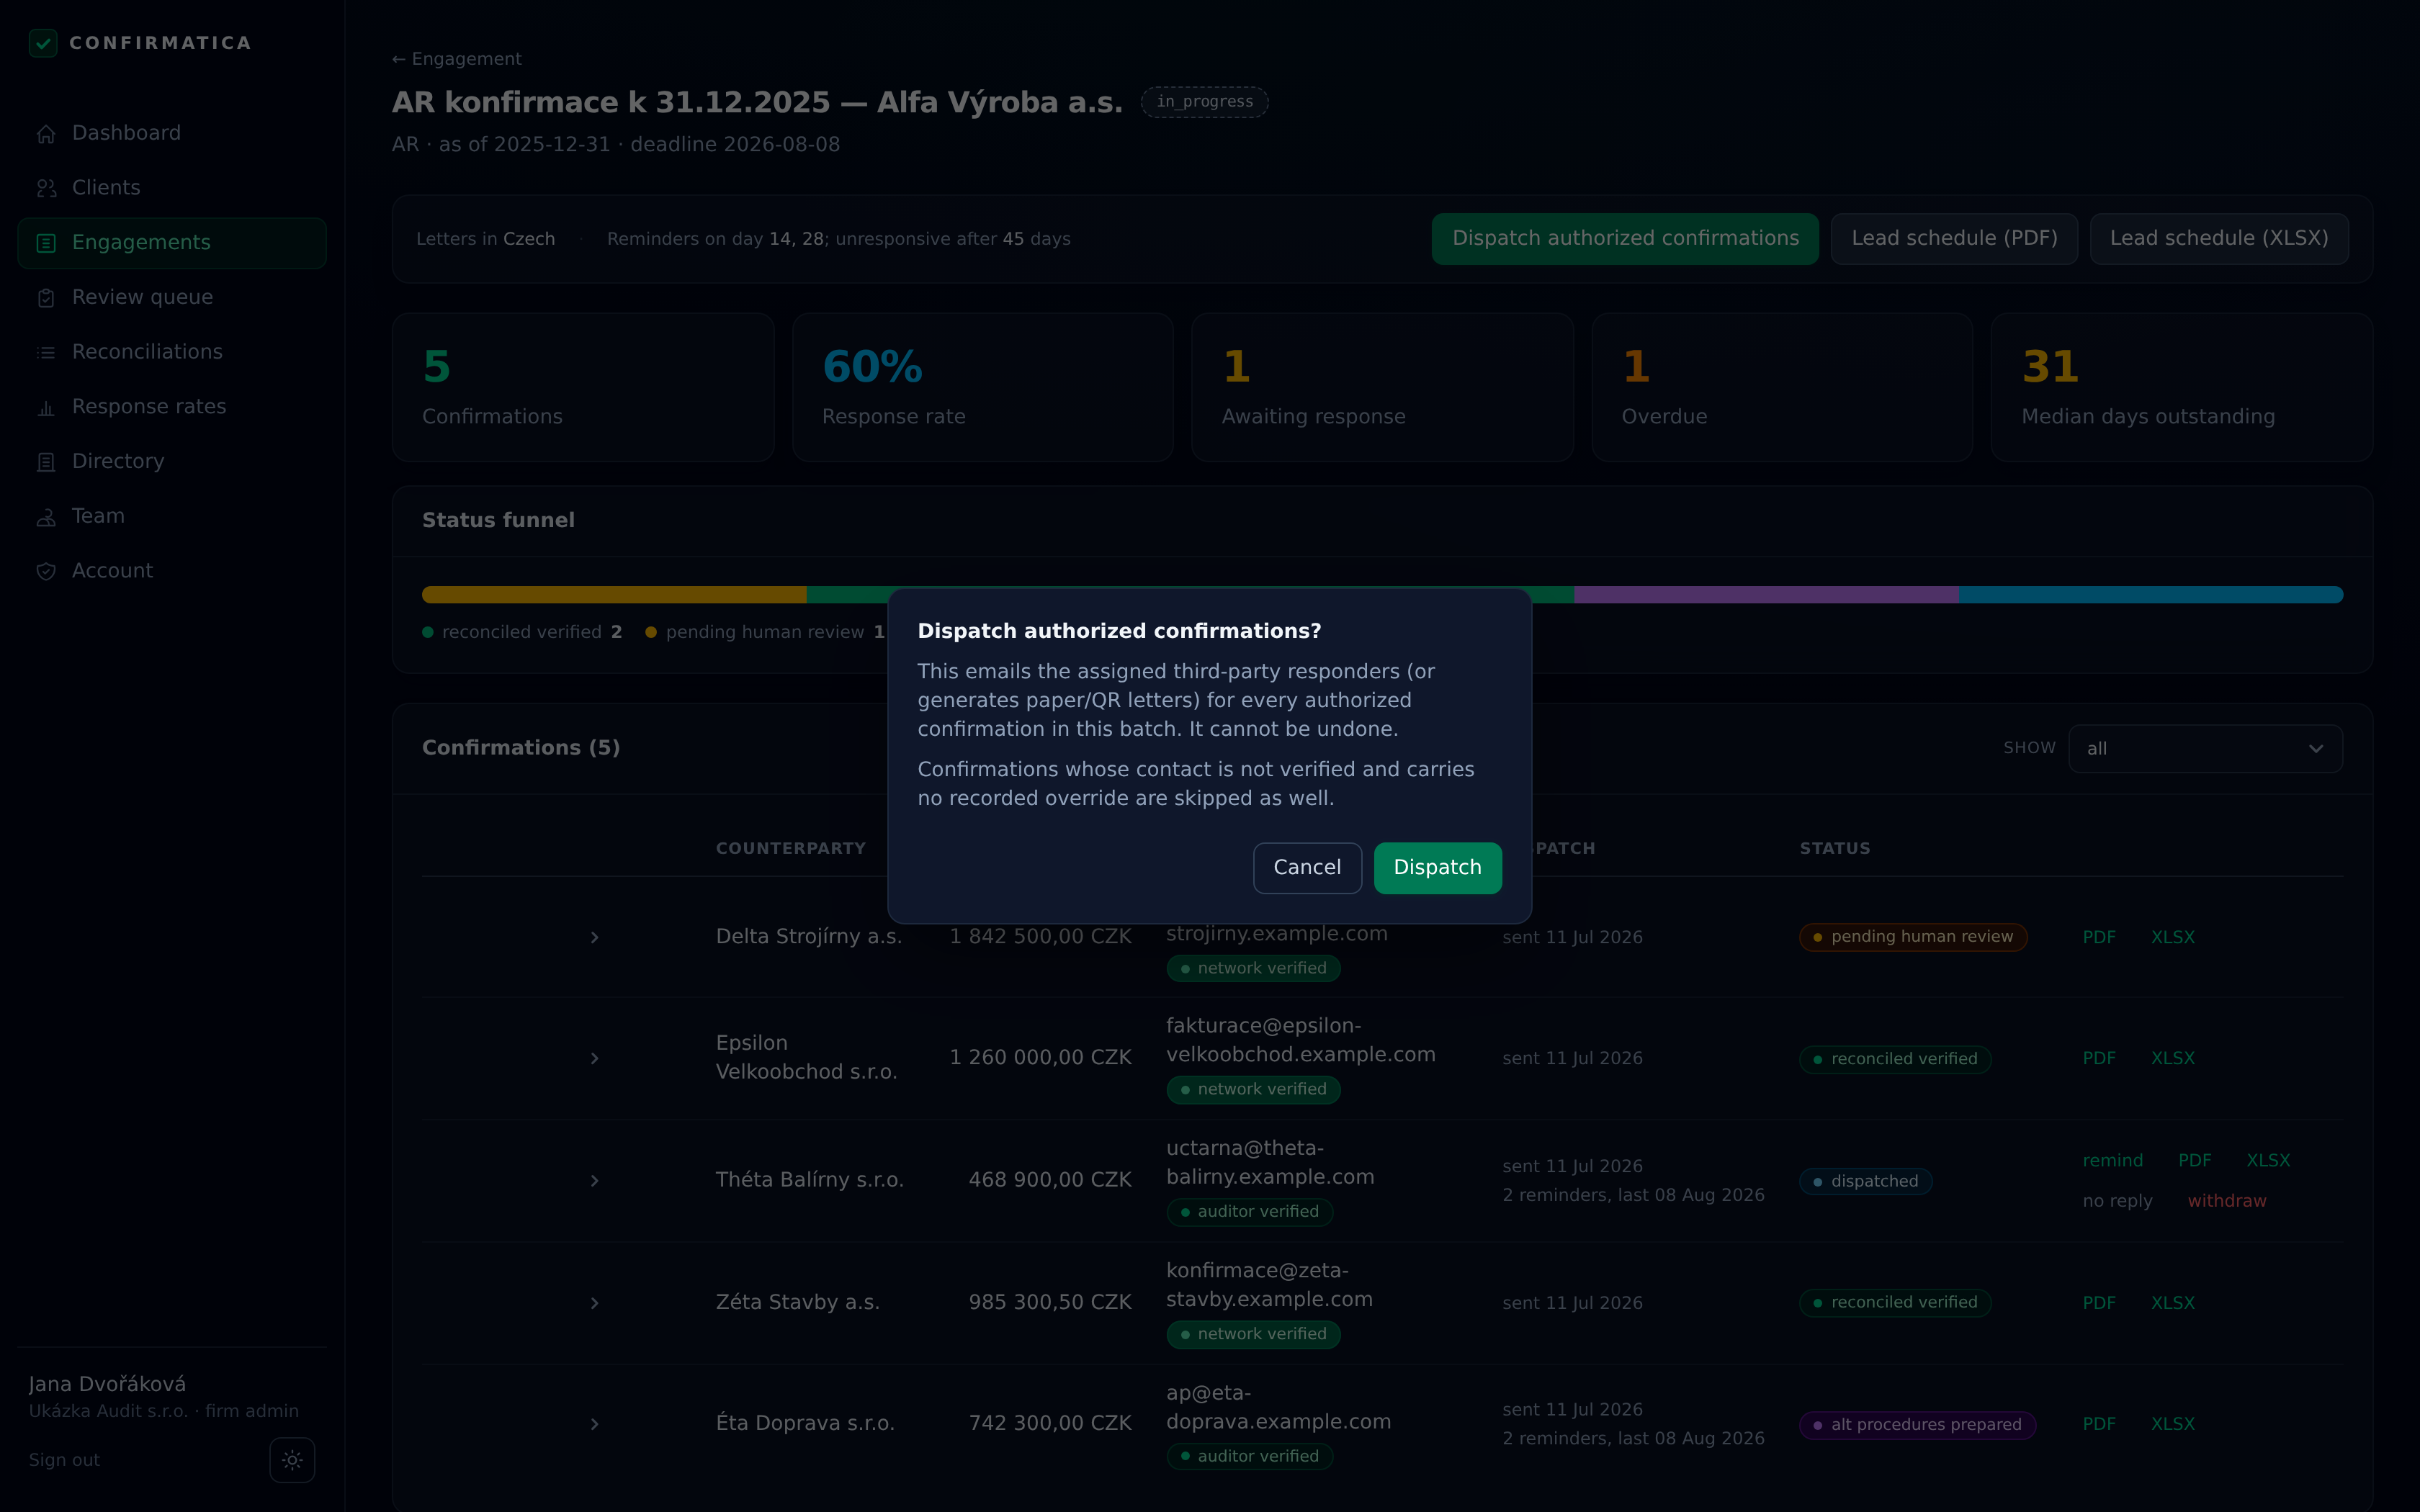This screenshot has height=1512, width=2420.
Task: Expand the Théta Balírny s.r.o. row
Action: [x=595, y=1181]
